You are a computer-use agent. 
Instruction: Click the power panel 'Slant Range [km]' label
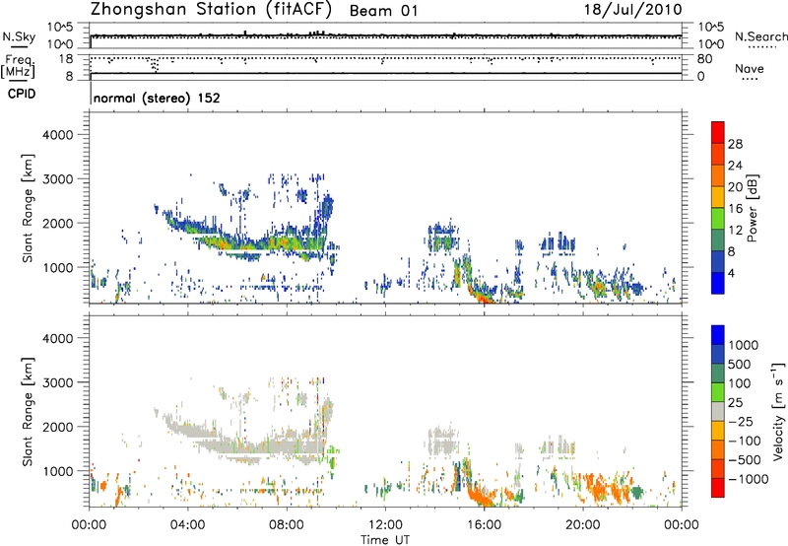(x=28, y=208)
